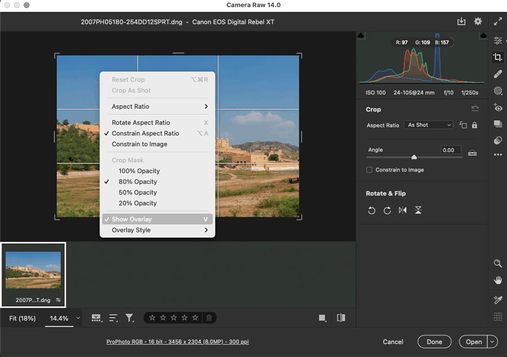Choose 50% Opacity for the crop mask
Viewport: 507px width, 357px height.
(x=139, y=192)
